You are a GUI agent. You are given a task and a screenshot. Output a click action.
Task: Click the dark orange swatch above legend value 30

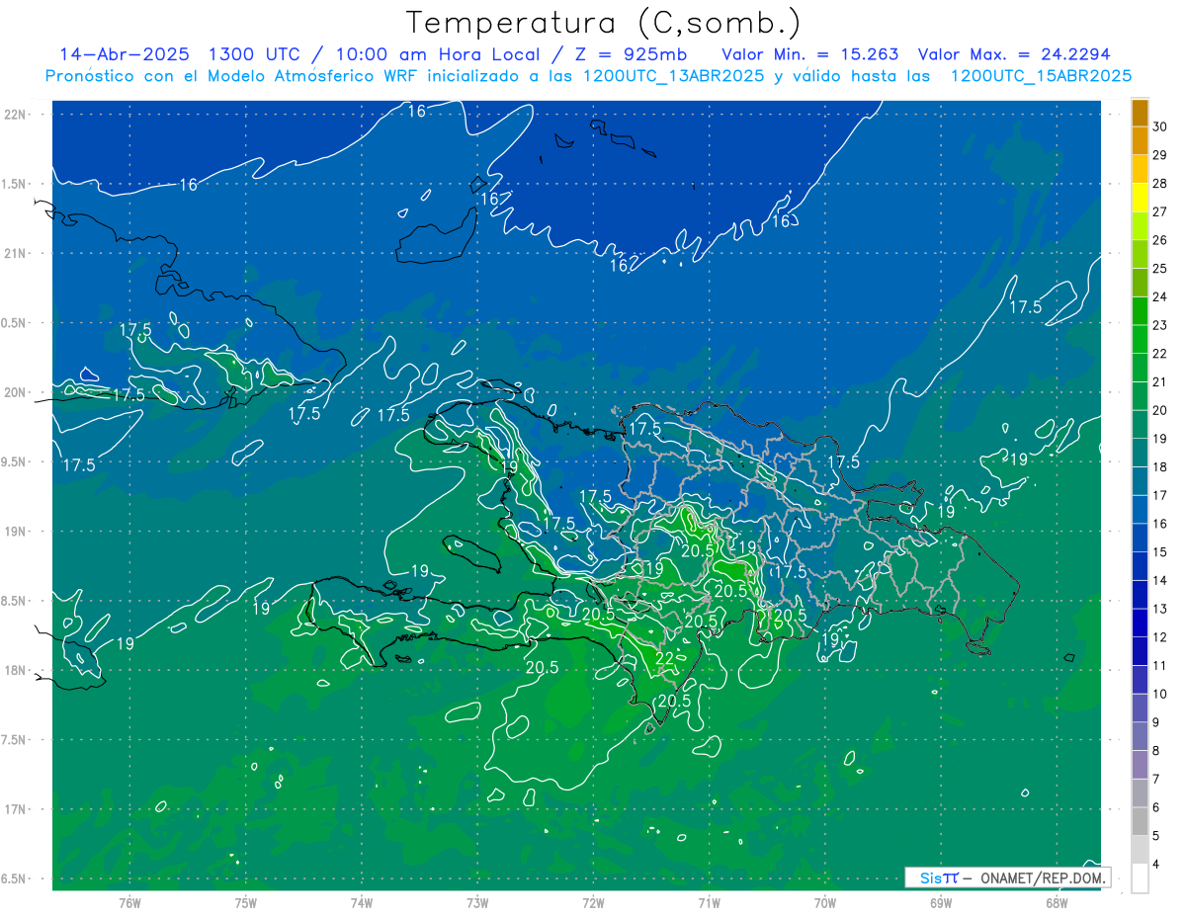[x=1140, y=113]
